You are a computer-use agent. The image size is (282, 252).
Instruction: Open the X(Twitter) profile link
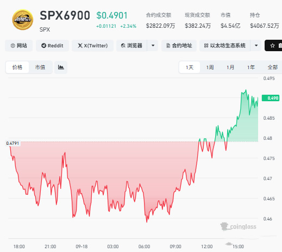(92, 46)
